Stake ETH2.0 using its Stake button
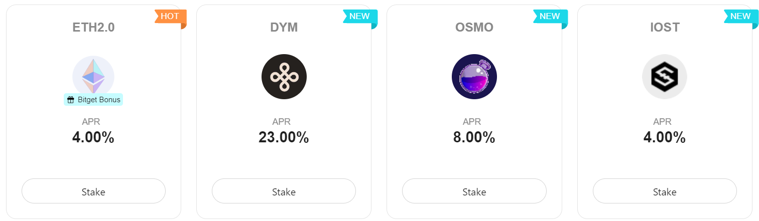The height and width of the screenshot is (221, 759). click(x=93, y=191)
